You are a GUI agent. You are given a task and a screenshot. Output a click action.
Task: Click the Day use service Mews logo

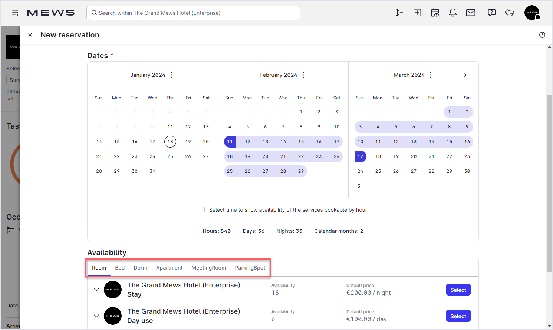113,316
